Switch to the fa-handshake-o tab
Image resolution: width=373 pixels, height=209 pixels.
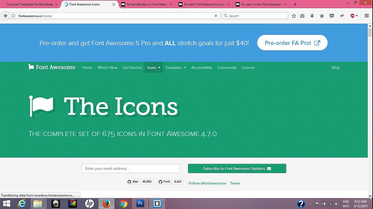pyautogui.click(x=147, y=4)
